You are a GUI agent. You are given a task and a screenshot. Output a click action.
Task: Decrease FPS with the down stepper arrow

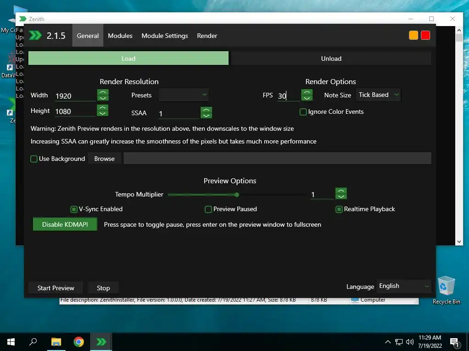click(x=307, y=98)
